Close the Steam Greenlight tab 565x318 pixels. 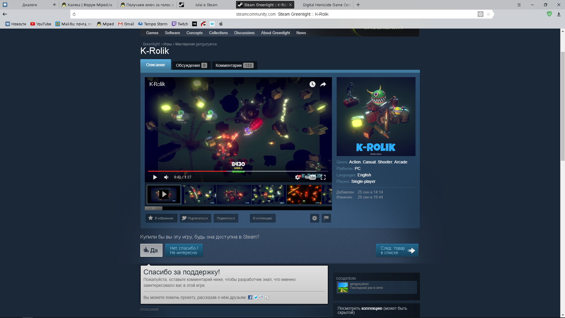click(x=290, y=5)
